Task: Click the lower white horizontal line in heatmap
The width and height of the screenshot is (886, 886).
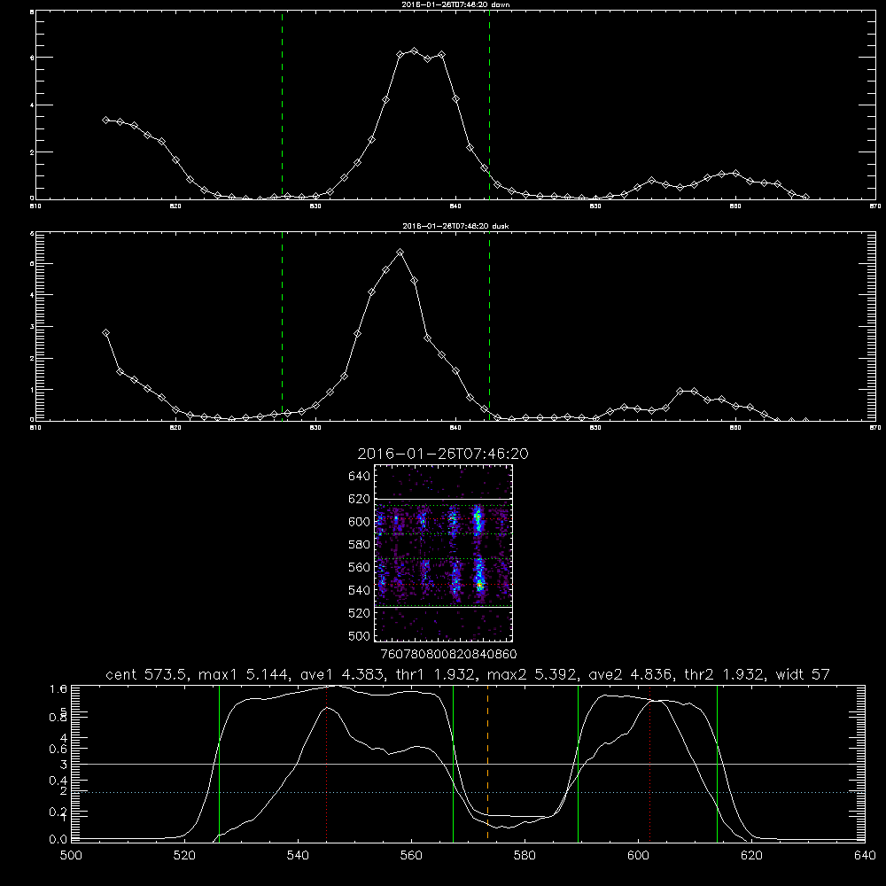Action: [444, 608]
